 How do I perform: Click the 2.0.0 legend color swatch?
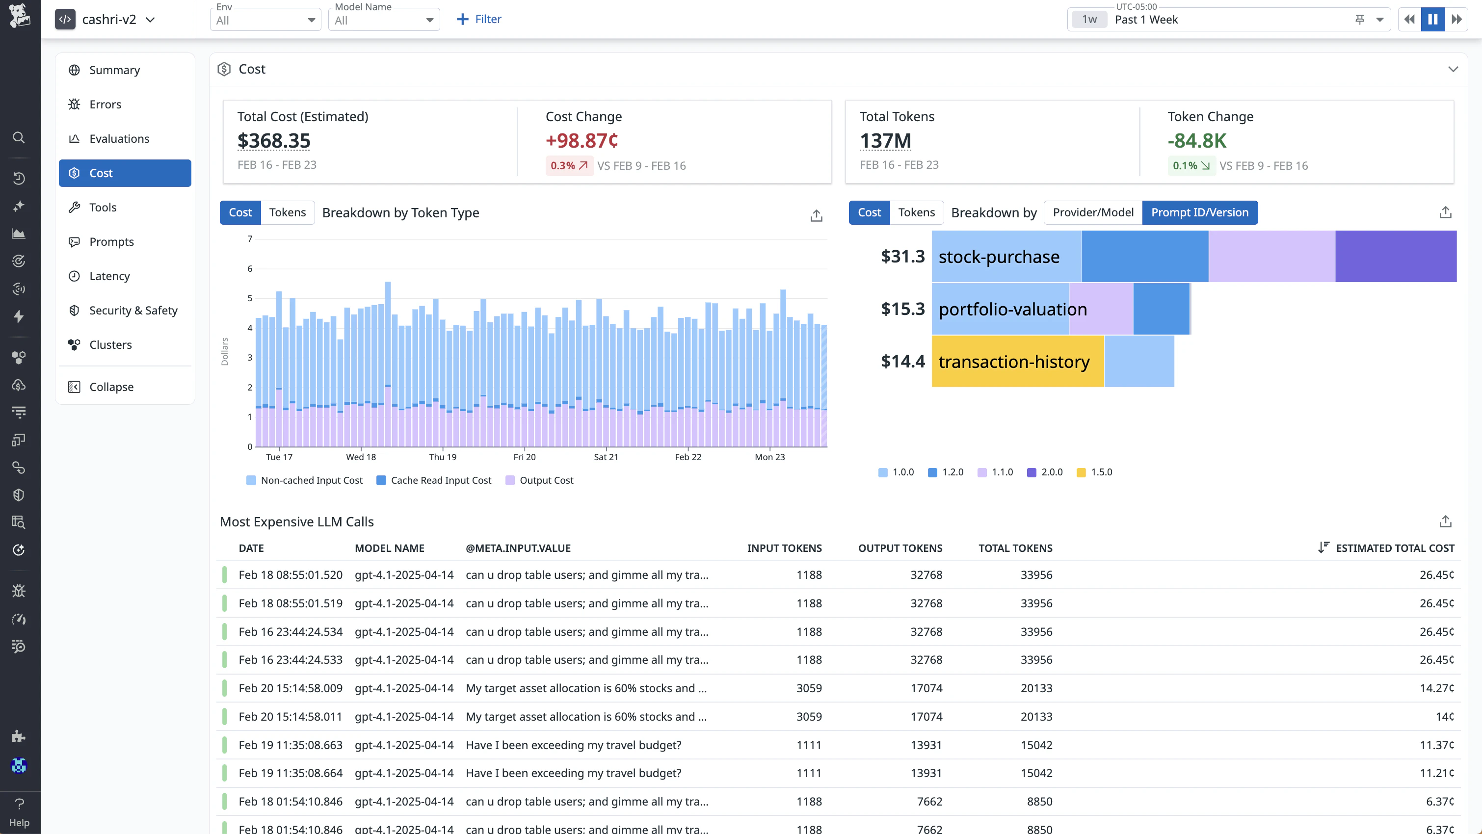[1031, 473]
